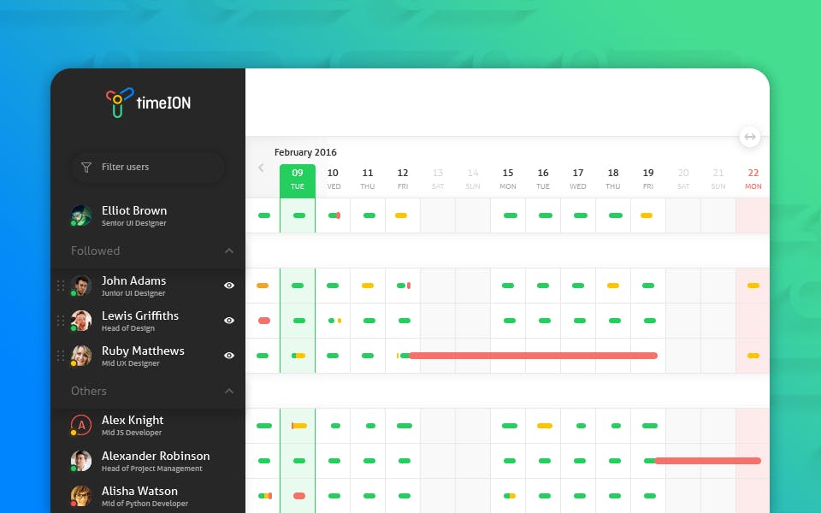
Task: Open Elliot Brown's name
Action: pyautogui.click(x=134, y=210)
